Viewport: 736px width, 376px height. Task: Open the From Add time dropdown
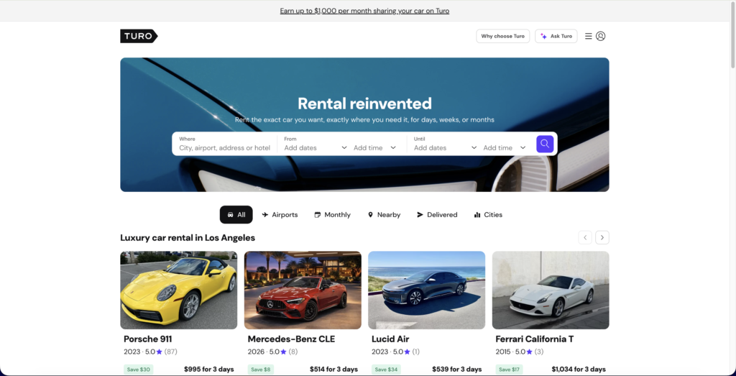click(x=374, y=147)
